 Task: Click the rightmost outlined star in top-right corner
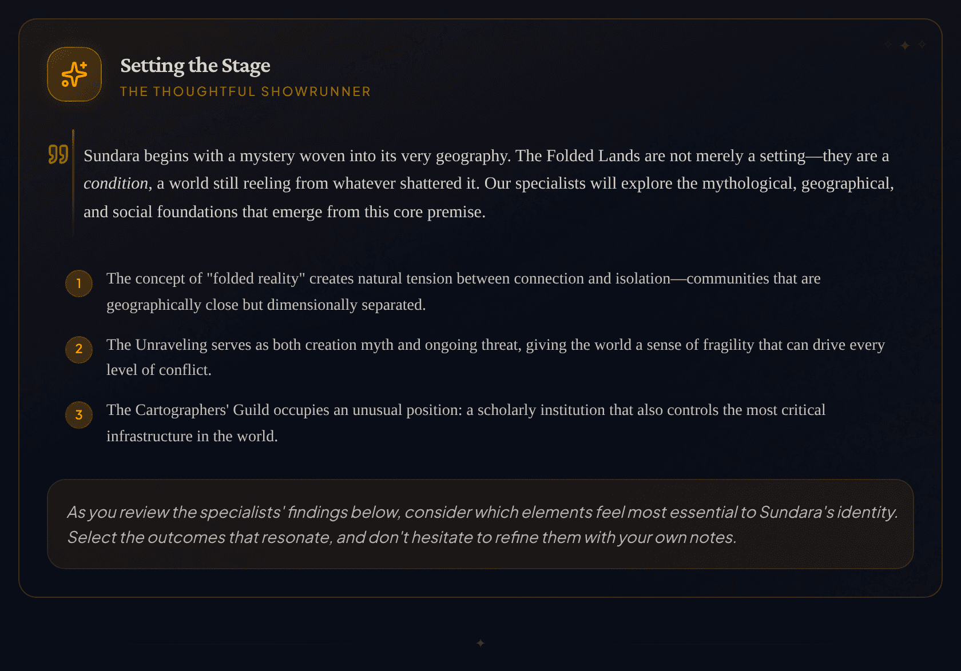point(922,45)
